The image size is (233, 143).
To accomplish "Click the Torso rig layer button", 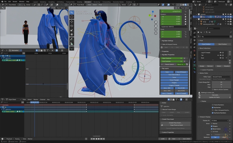I will pos(174,77).
